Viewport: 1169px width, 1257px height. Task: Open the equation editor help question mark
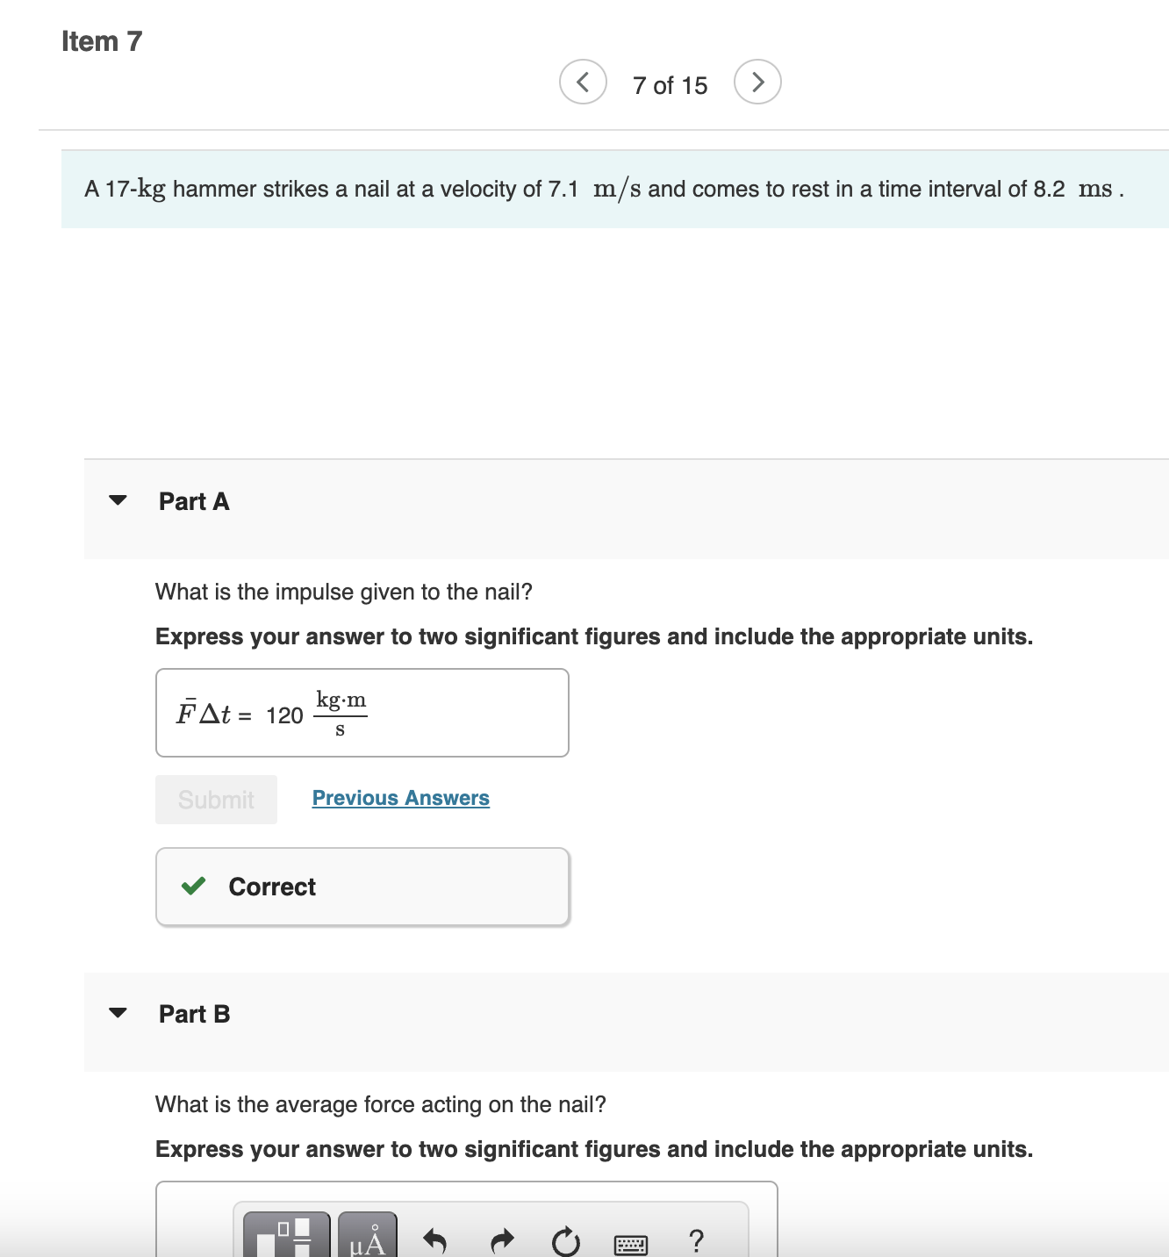click(x=696, y=1239)
